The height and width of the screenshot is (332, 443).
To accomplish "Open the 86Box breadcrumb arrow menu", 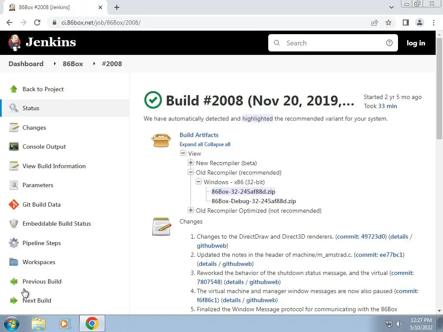I will click(94, 64).
